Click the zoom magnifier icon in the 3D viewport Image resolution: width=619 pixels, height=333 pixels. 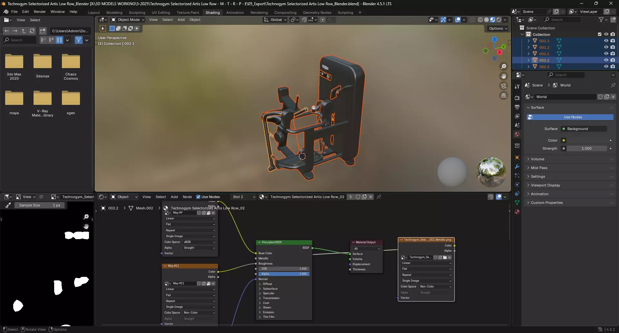[x=503, y=66]
